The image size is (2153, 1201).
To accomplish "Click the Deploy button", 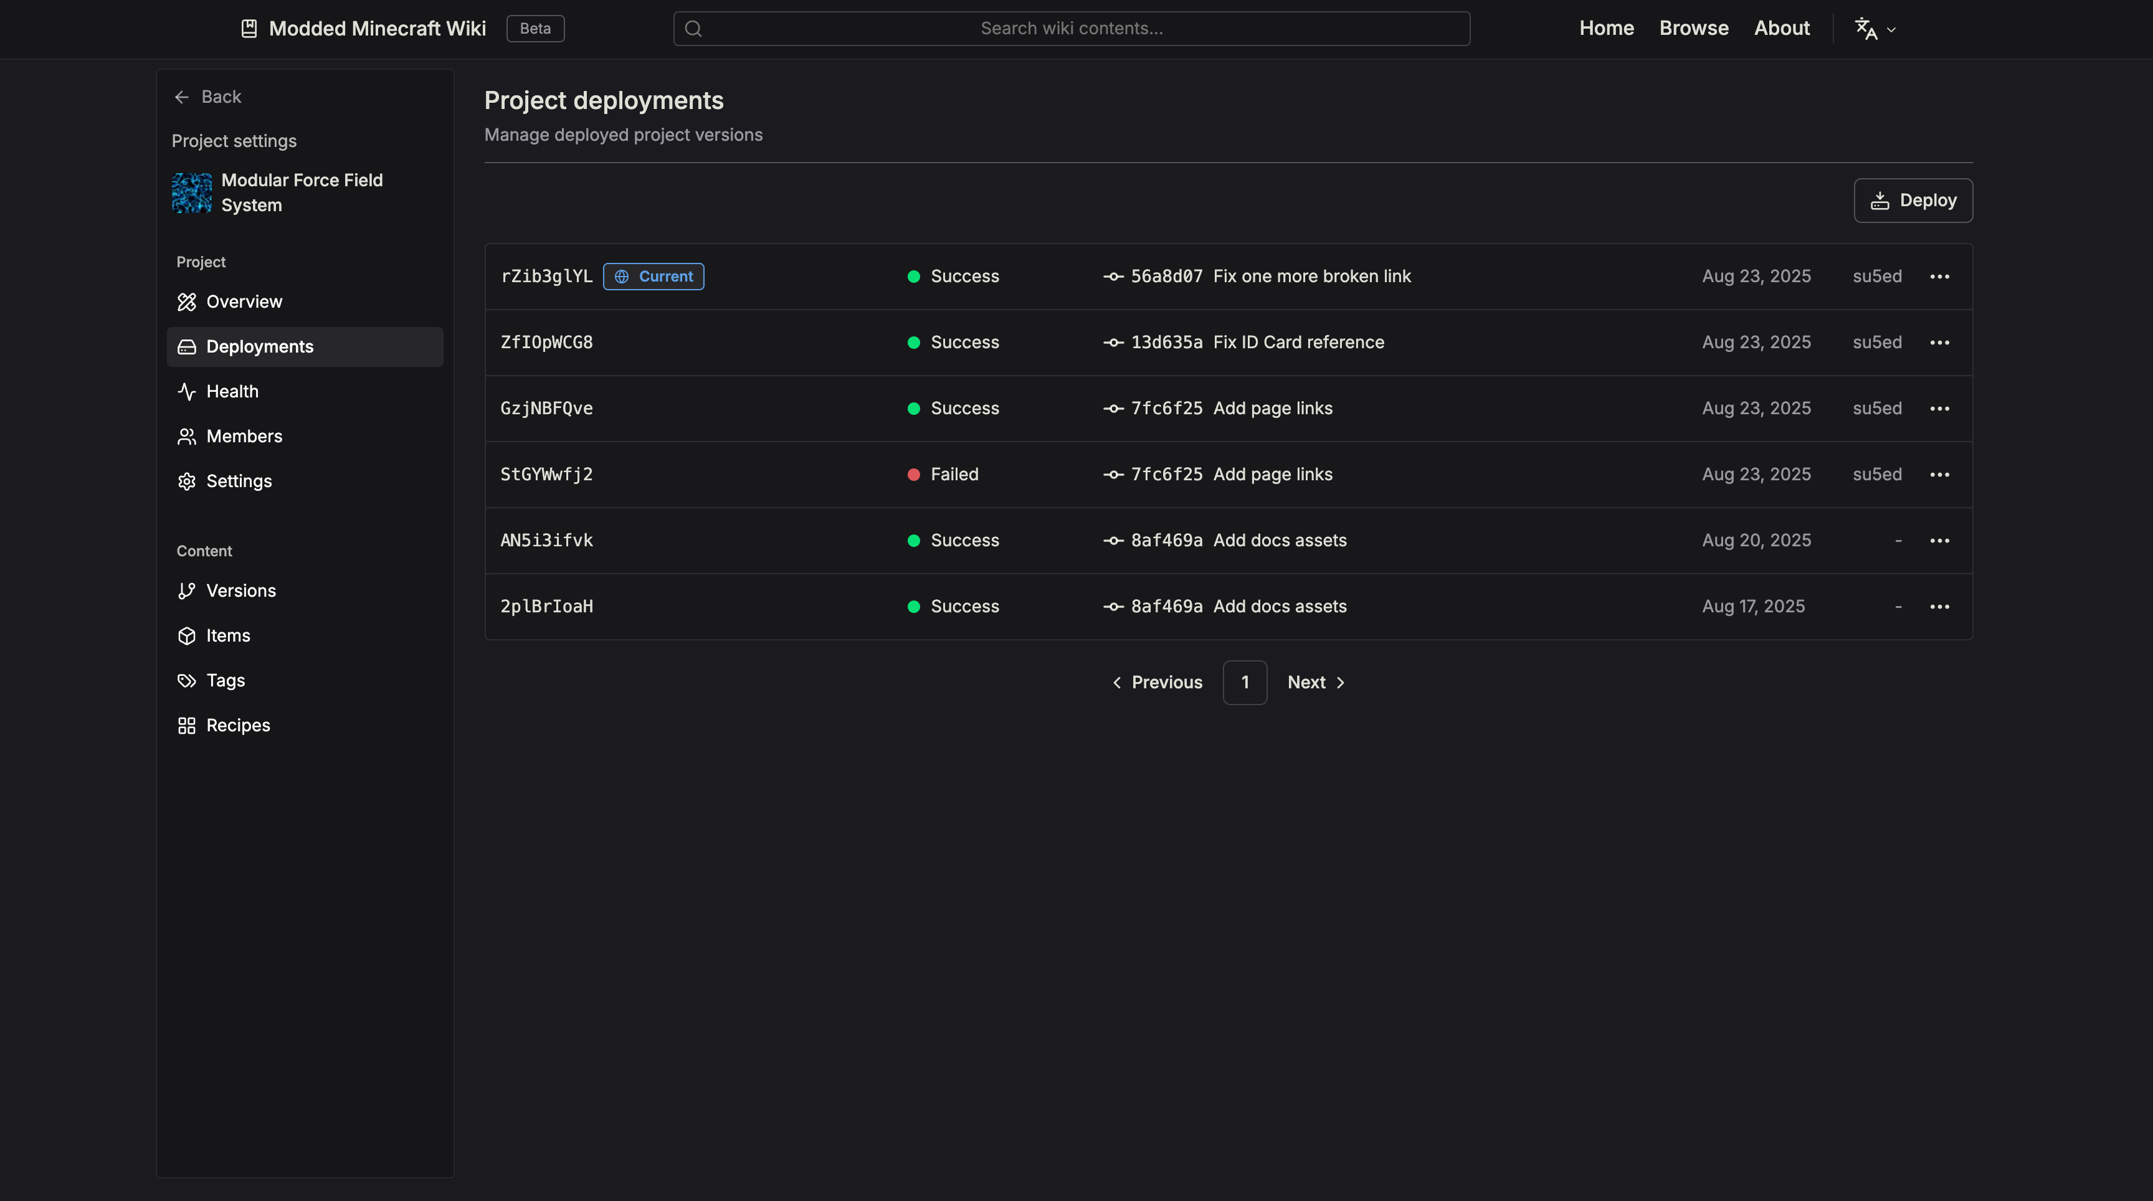I will pyautogui.click(x=1913, y=200).
